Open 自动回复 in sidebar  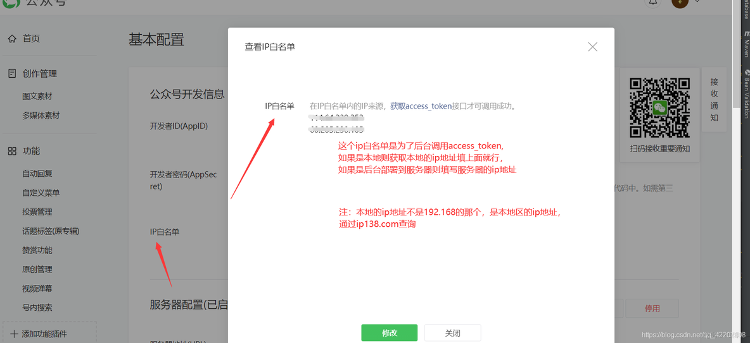[37, 174]
